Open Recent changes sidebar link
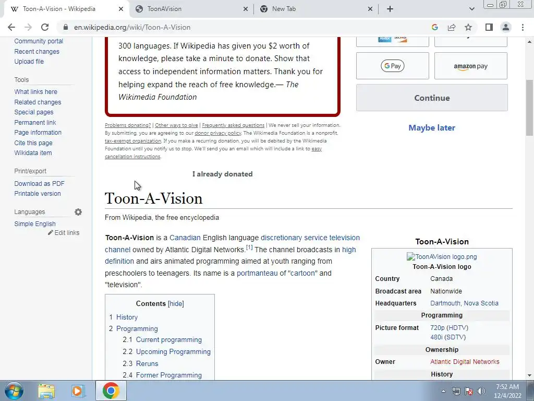 coord(37,52)
